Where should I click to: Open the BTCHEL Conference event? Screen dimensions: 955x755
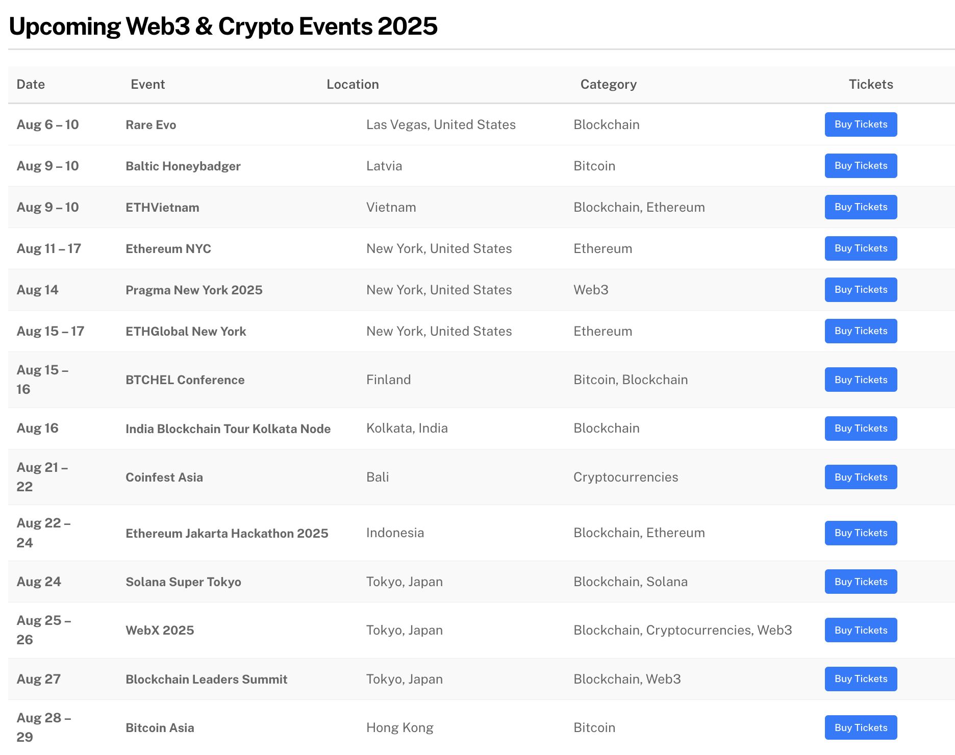pyautogui.click(x=185, y=380)
